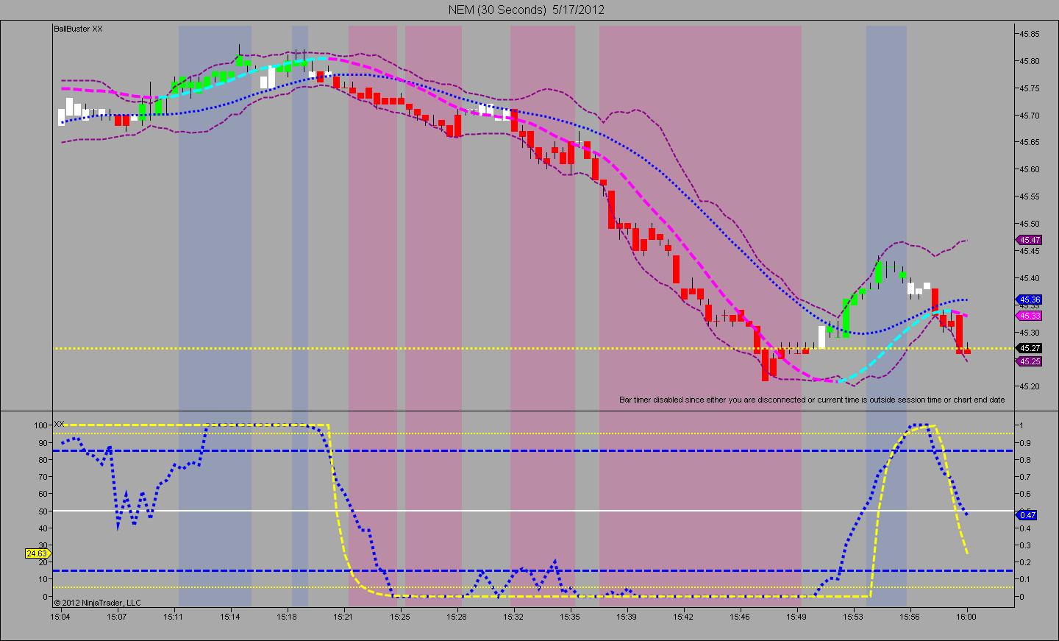Click the 0.9 label on oscillator right axis

[1024, 442]
